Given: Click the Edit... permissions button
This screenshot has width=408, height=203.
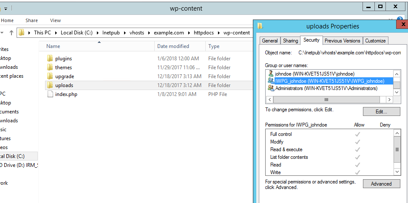Looking at the screenshot, I should point(381,112).
